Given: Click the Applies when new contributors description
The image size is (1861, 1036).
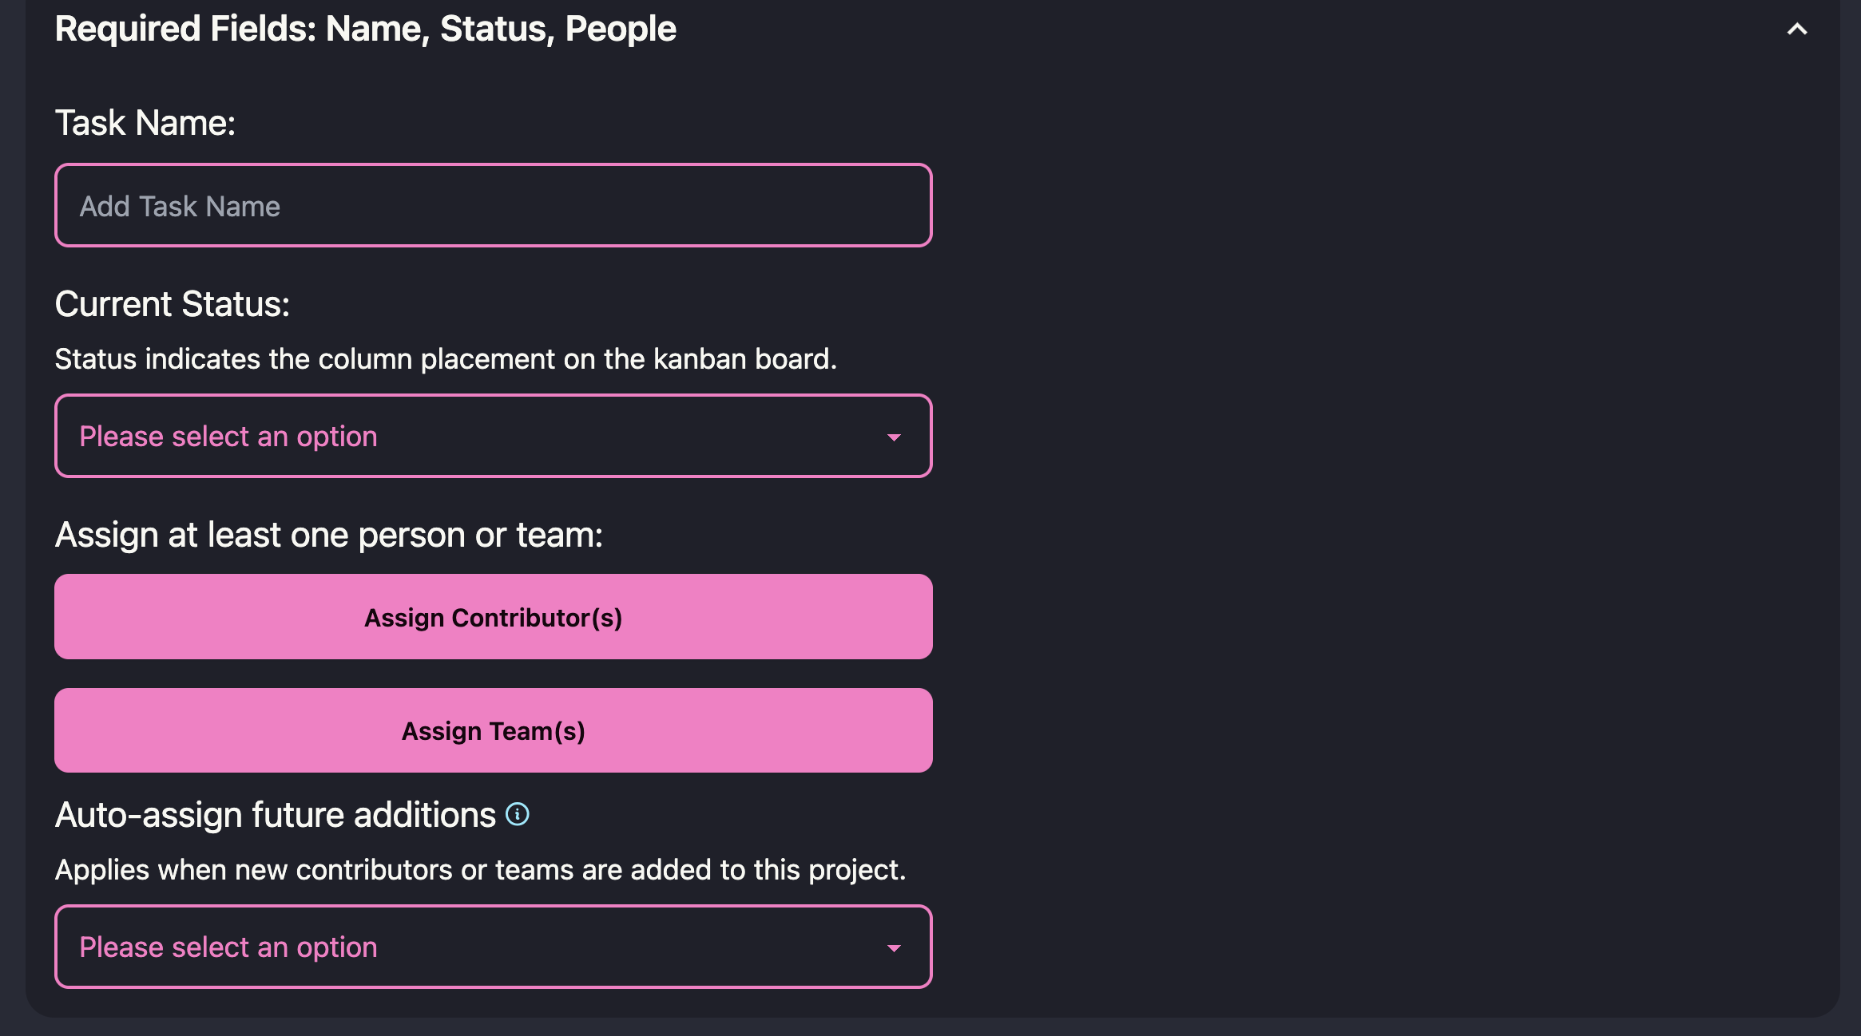Looking at the screenshot, I should click(x=480, y=870).
